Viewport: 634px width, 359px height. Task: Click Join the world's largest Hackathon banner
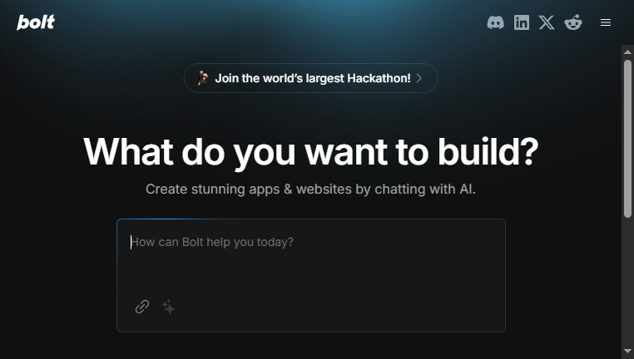point(310,78)
